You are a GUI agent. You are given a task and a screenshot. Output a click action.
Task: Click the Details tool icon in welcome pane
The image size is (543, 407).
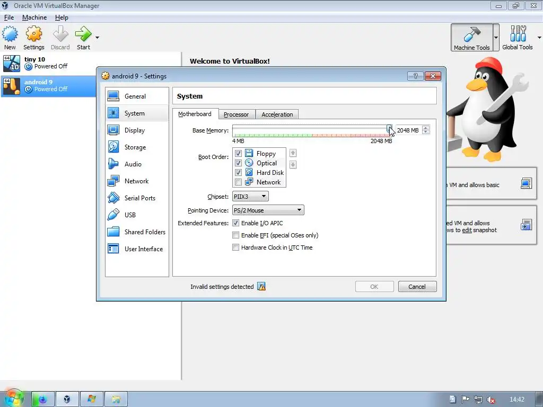coord(526,183)
